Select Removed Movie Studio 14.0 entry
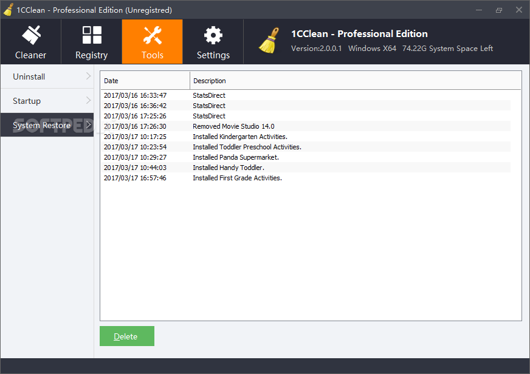 pyautogui.click(x=306, y=126)
